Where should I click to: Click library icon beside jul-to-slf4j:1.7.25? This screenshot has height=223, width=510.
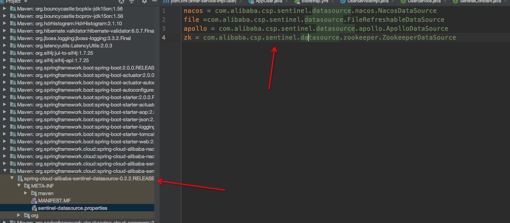pos(13,53)
